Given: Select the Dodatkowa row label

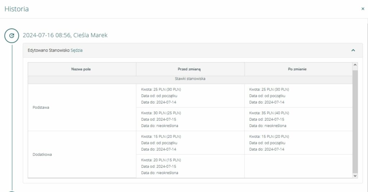Looking at the screenshot, I should click(42, 154).
